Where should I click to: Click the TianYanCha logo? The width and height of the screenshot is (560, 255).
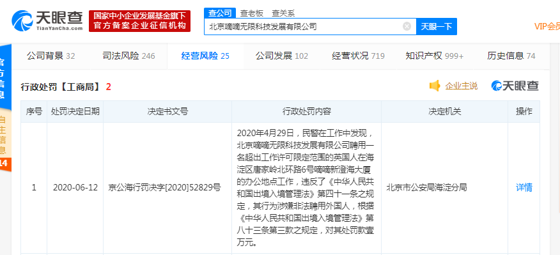pyautogui.click(x=47, y=20)
